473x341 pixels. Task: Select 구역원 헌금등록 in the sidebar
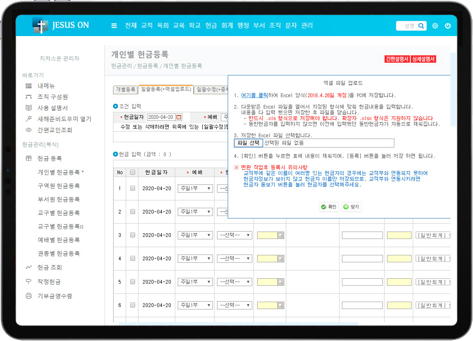click(x=59, y=186)
